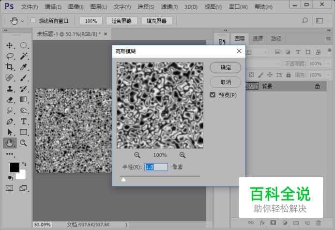Open the Opacity dropdown arrow

tap(328, 64)
